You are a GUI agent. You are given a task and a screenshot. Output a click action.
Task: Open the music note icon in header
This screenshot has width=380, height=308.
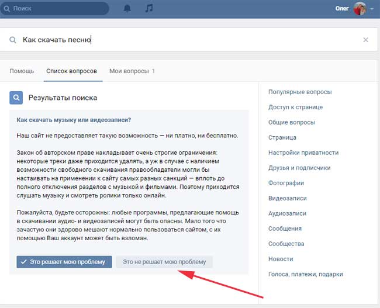pos(149,8)
